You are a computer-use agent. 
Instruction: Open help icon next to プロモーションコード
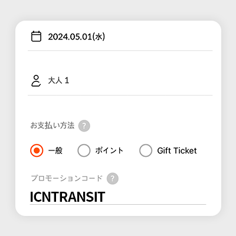click(x=113, y=179)
